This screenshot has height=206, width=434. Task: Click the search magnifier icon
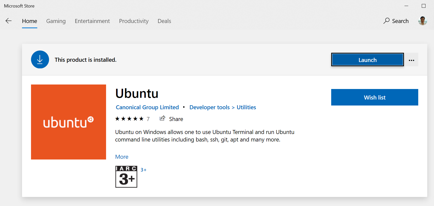pyautogui.click(x=386, y=21)
